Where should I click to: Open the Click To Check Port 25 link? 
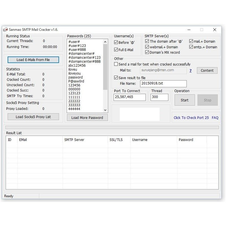click(191, 118)
